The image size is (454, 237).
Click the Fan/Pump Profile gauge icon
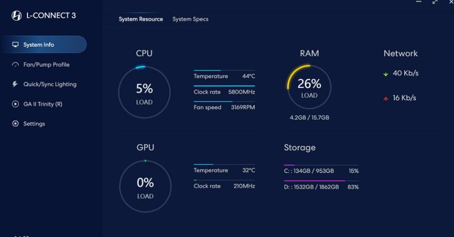pyautogui.click(x=15, y=64)
